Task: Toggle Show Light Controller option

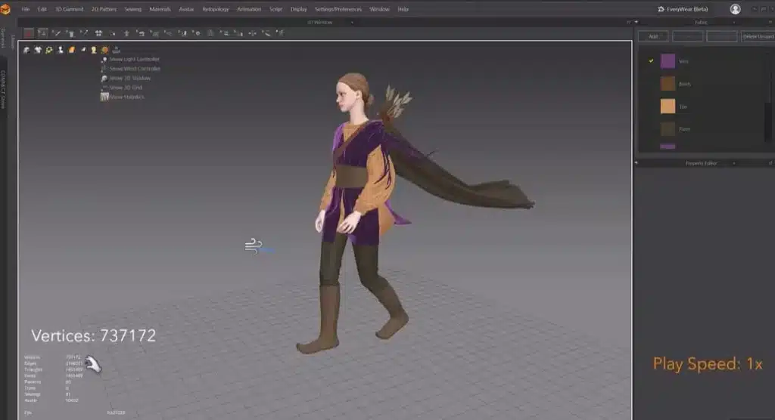Action: tap(130, 59)
